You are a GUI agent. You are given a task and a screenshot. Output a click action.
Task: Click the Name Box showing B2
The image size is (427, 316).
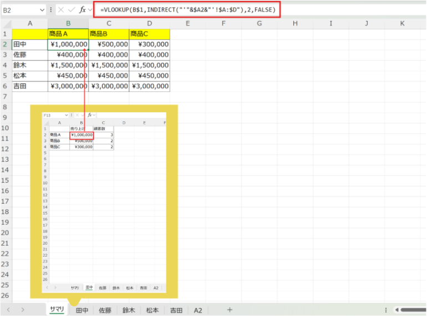point(19,10)
